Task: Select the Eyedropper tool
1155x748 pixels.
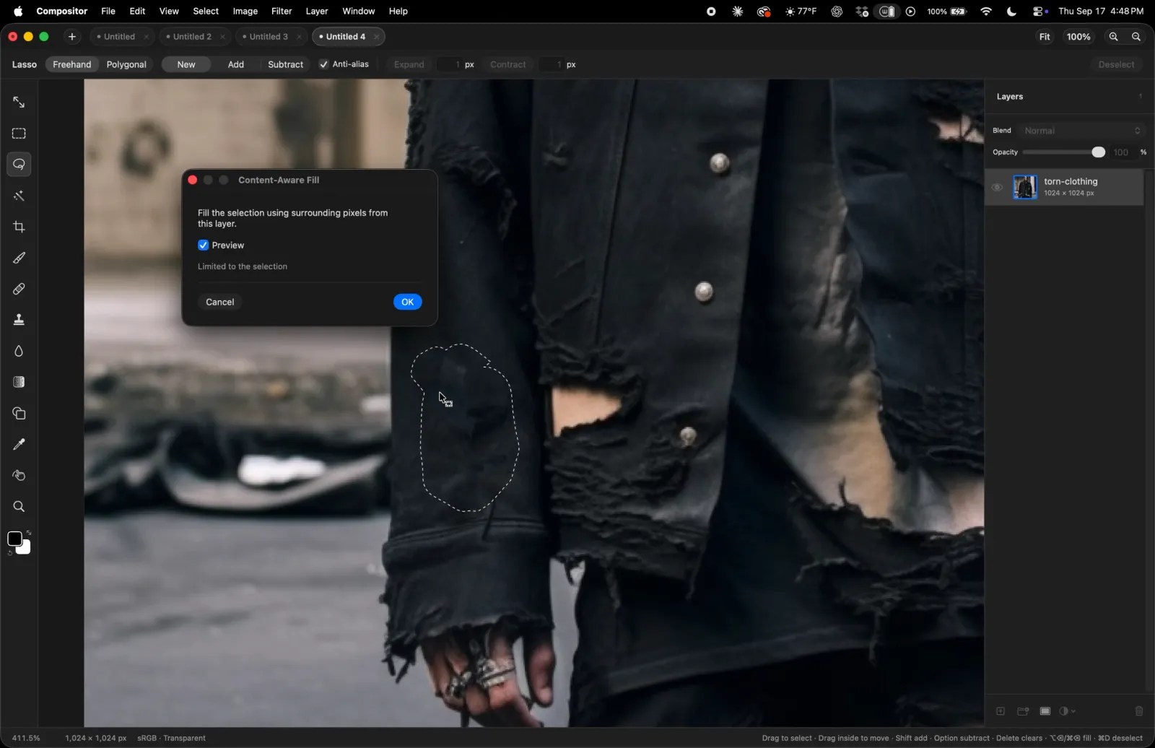Action: pyautogui.click(x=19, y=444)
